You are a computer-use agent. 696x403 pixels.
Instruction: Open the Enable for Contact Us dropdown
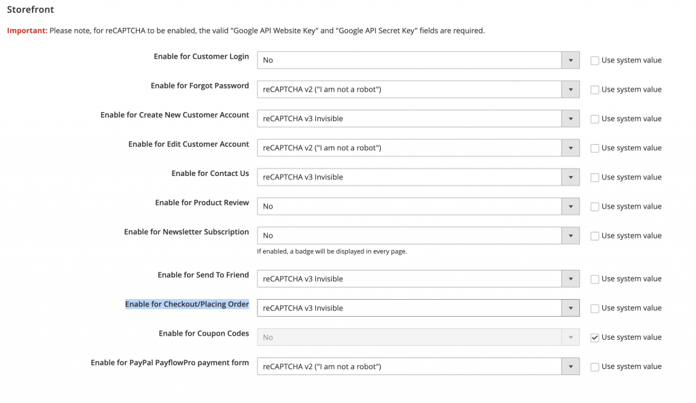(417, 177)
